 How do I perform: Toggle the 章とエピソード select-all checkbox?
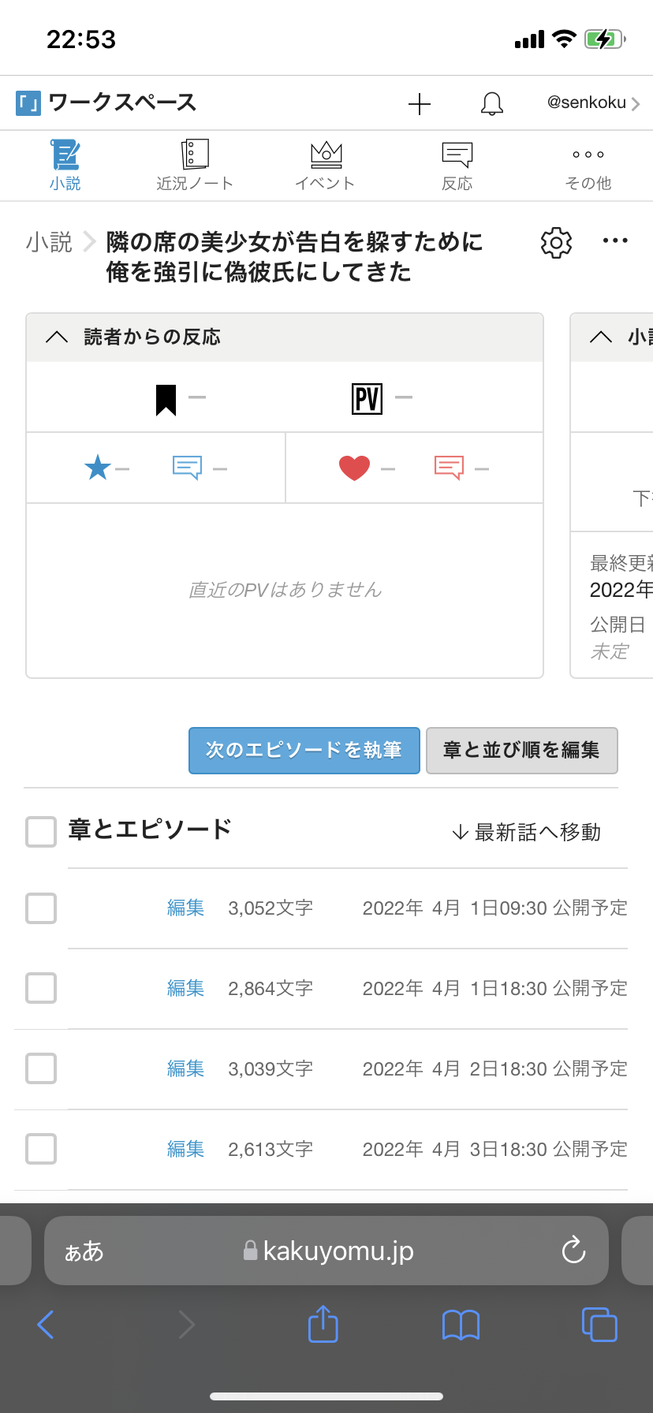41,832
